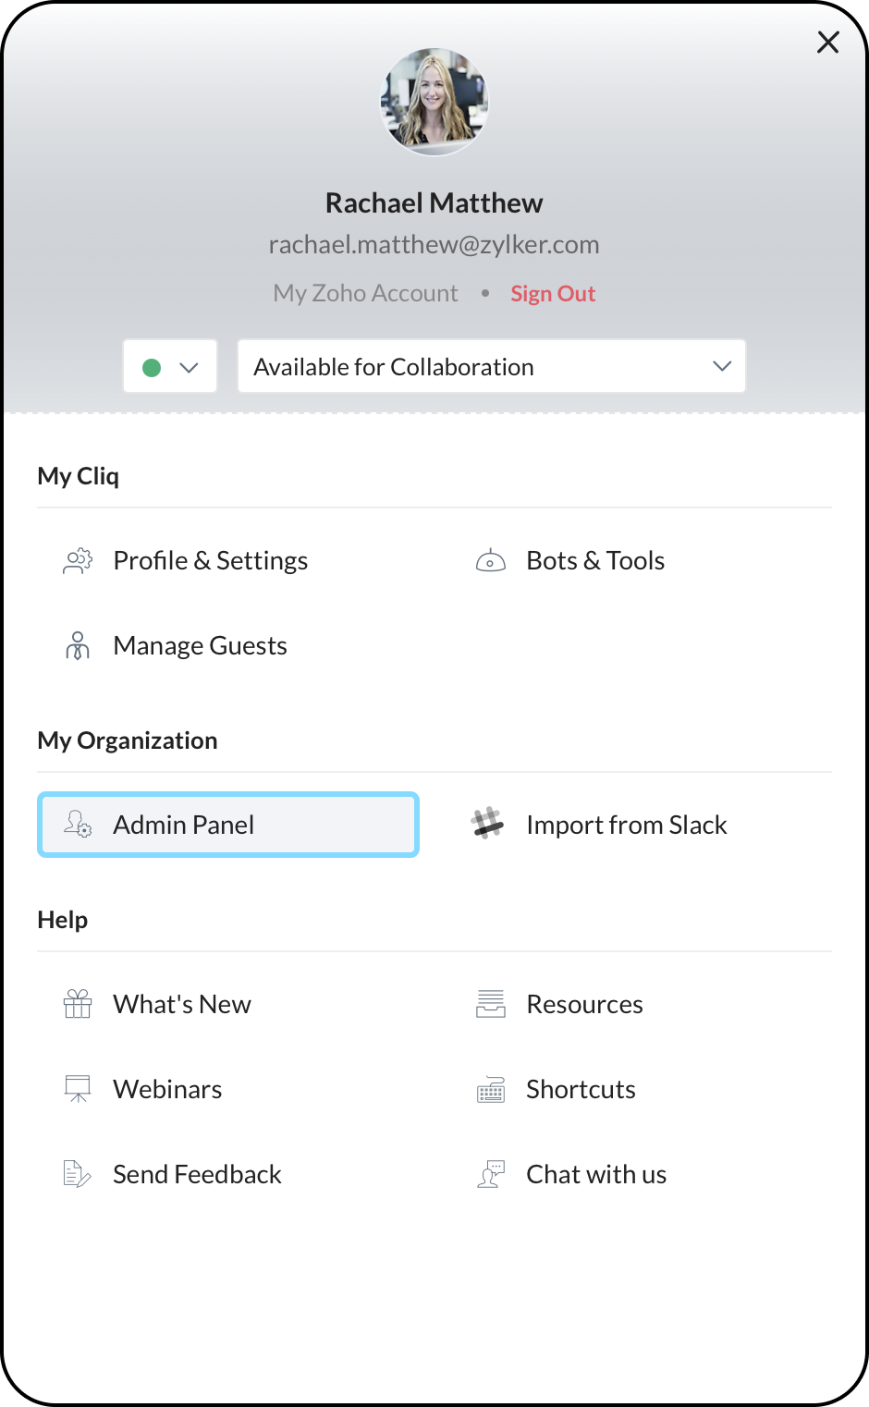The height and width of the screenshot is (1407, 869).
Task: Click Rachael Matthew's profile photo
Action: (x=434, y=102)
